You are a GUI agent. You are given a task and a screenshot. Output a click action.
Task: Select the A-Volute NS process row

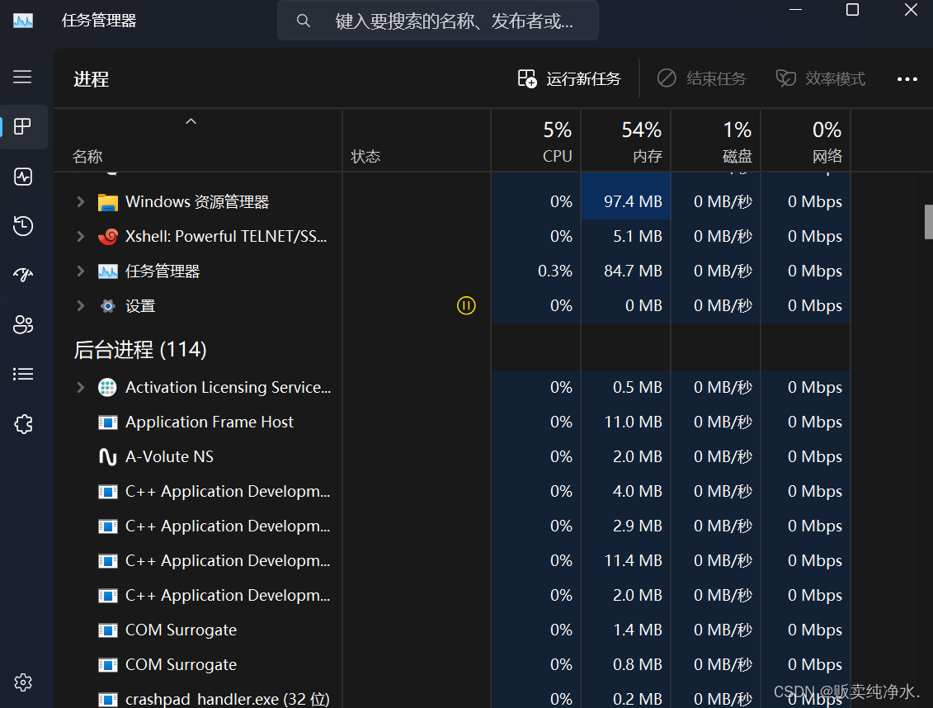pyautogui.click(x=452, y=457)
